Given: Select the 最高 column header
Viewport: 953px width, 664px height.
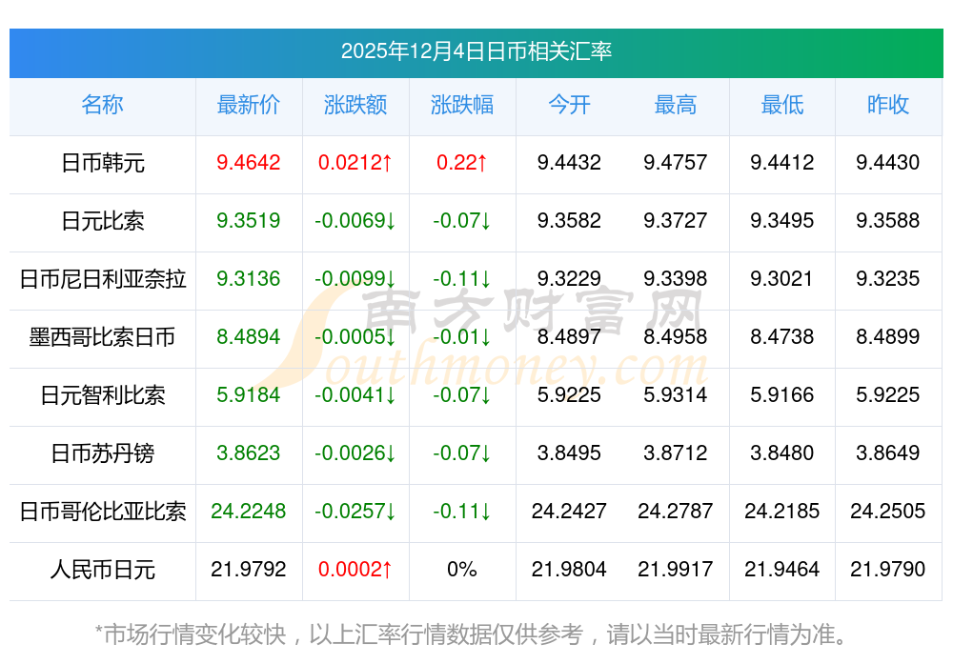Looking at the screenshot, I should click(x=676, y=106).
